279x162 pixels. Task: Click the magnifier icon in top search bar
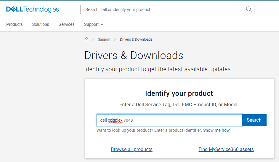click(x=249, y=9)
